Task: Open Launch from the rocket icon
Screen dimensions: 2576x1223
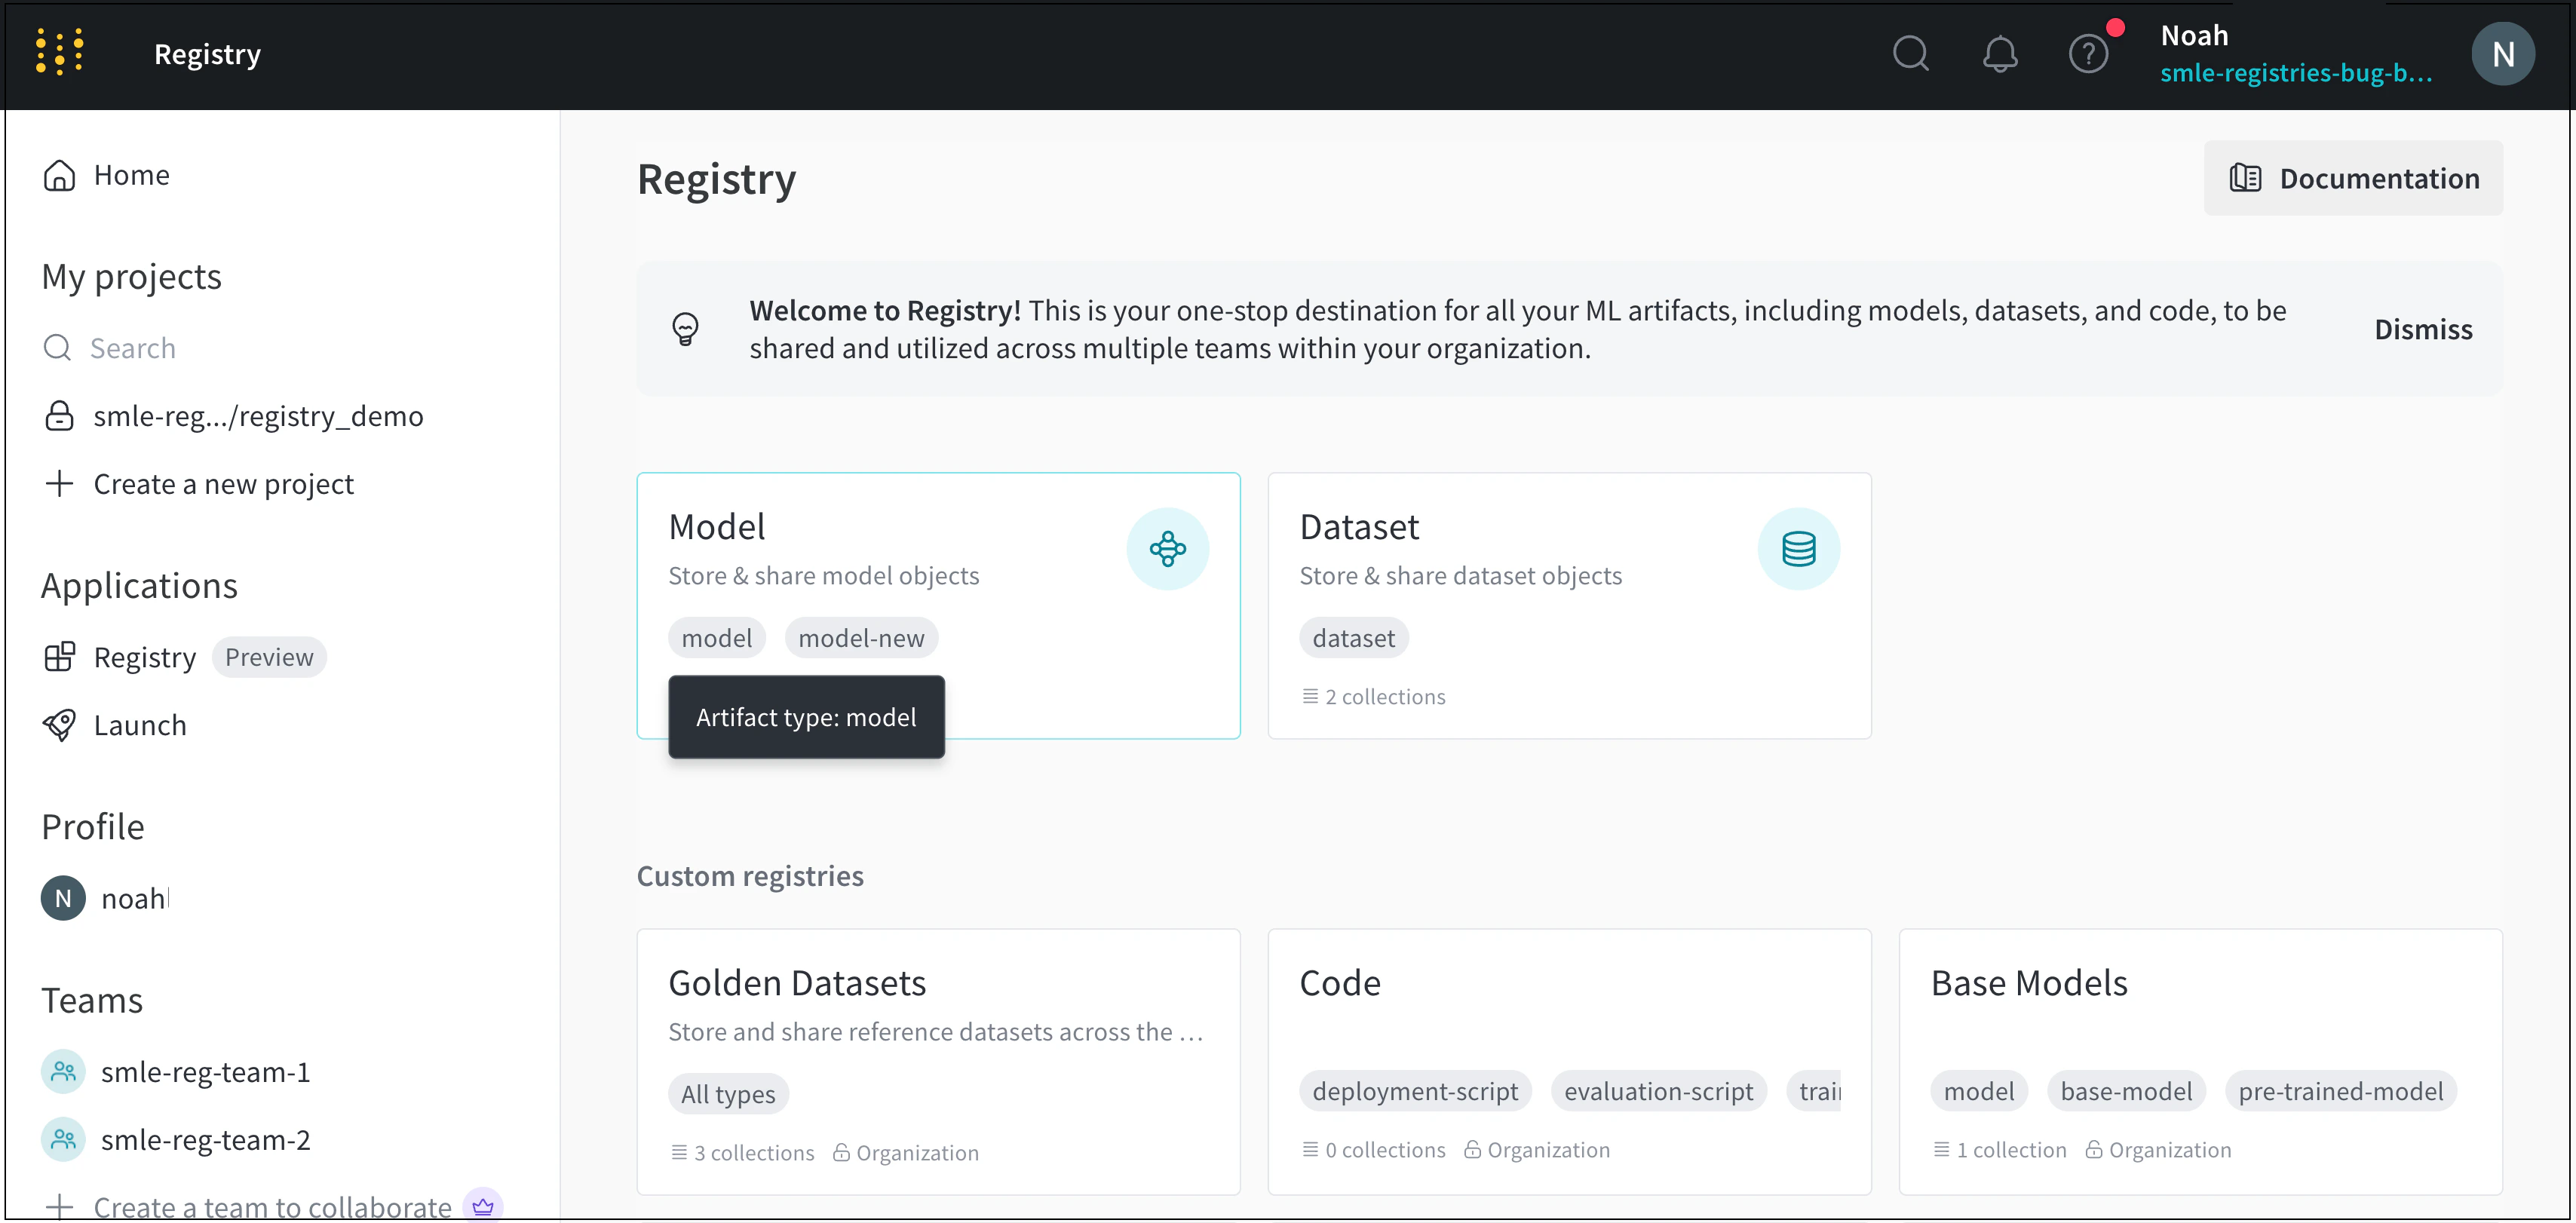Action: [59, 725]
